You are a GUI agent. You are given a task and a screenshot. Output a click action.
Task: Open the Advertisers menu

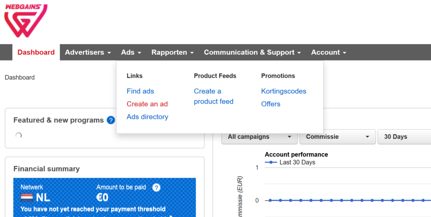pos(88,52)
